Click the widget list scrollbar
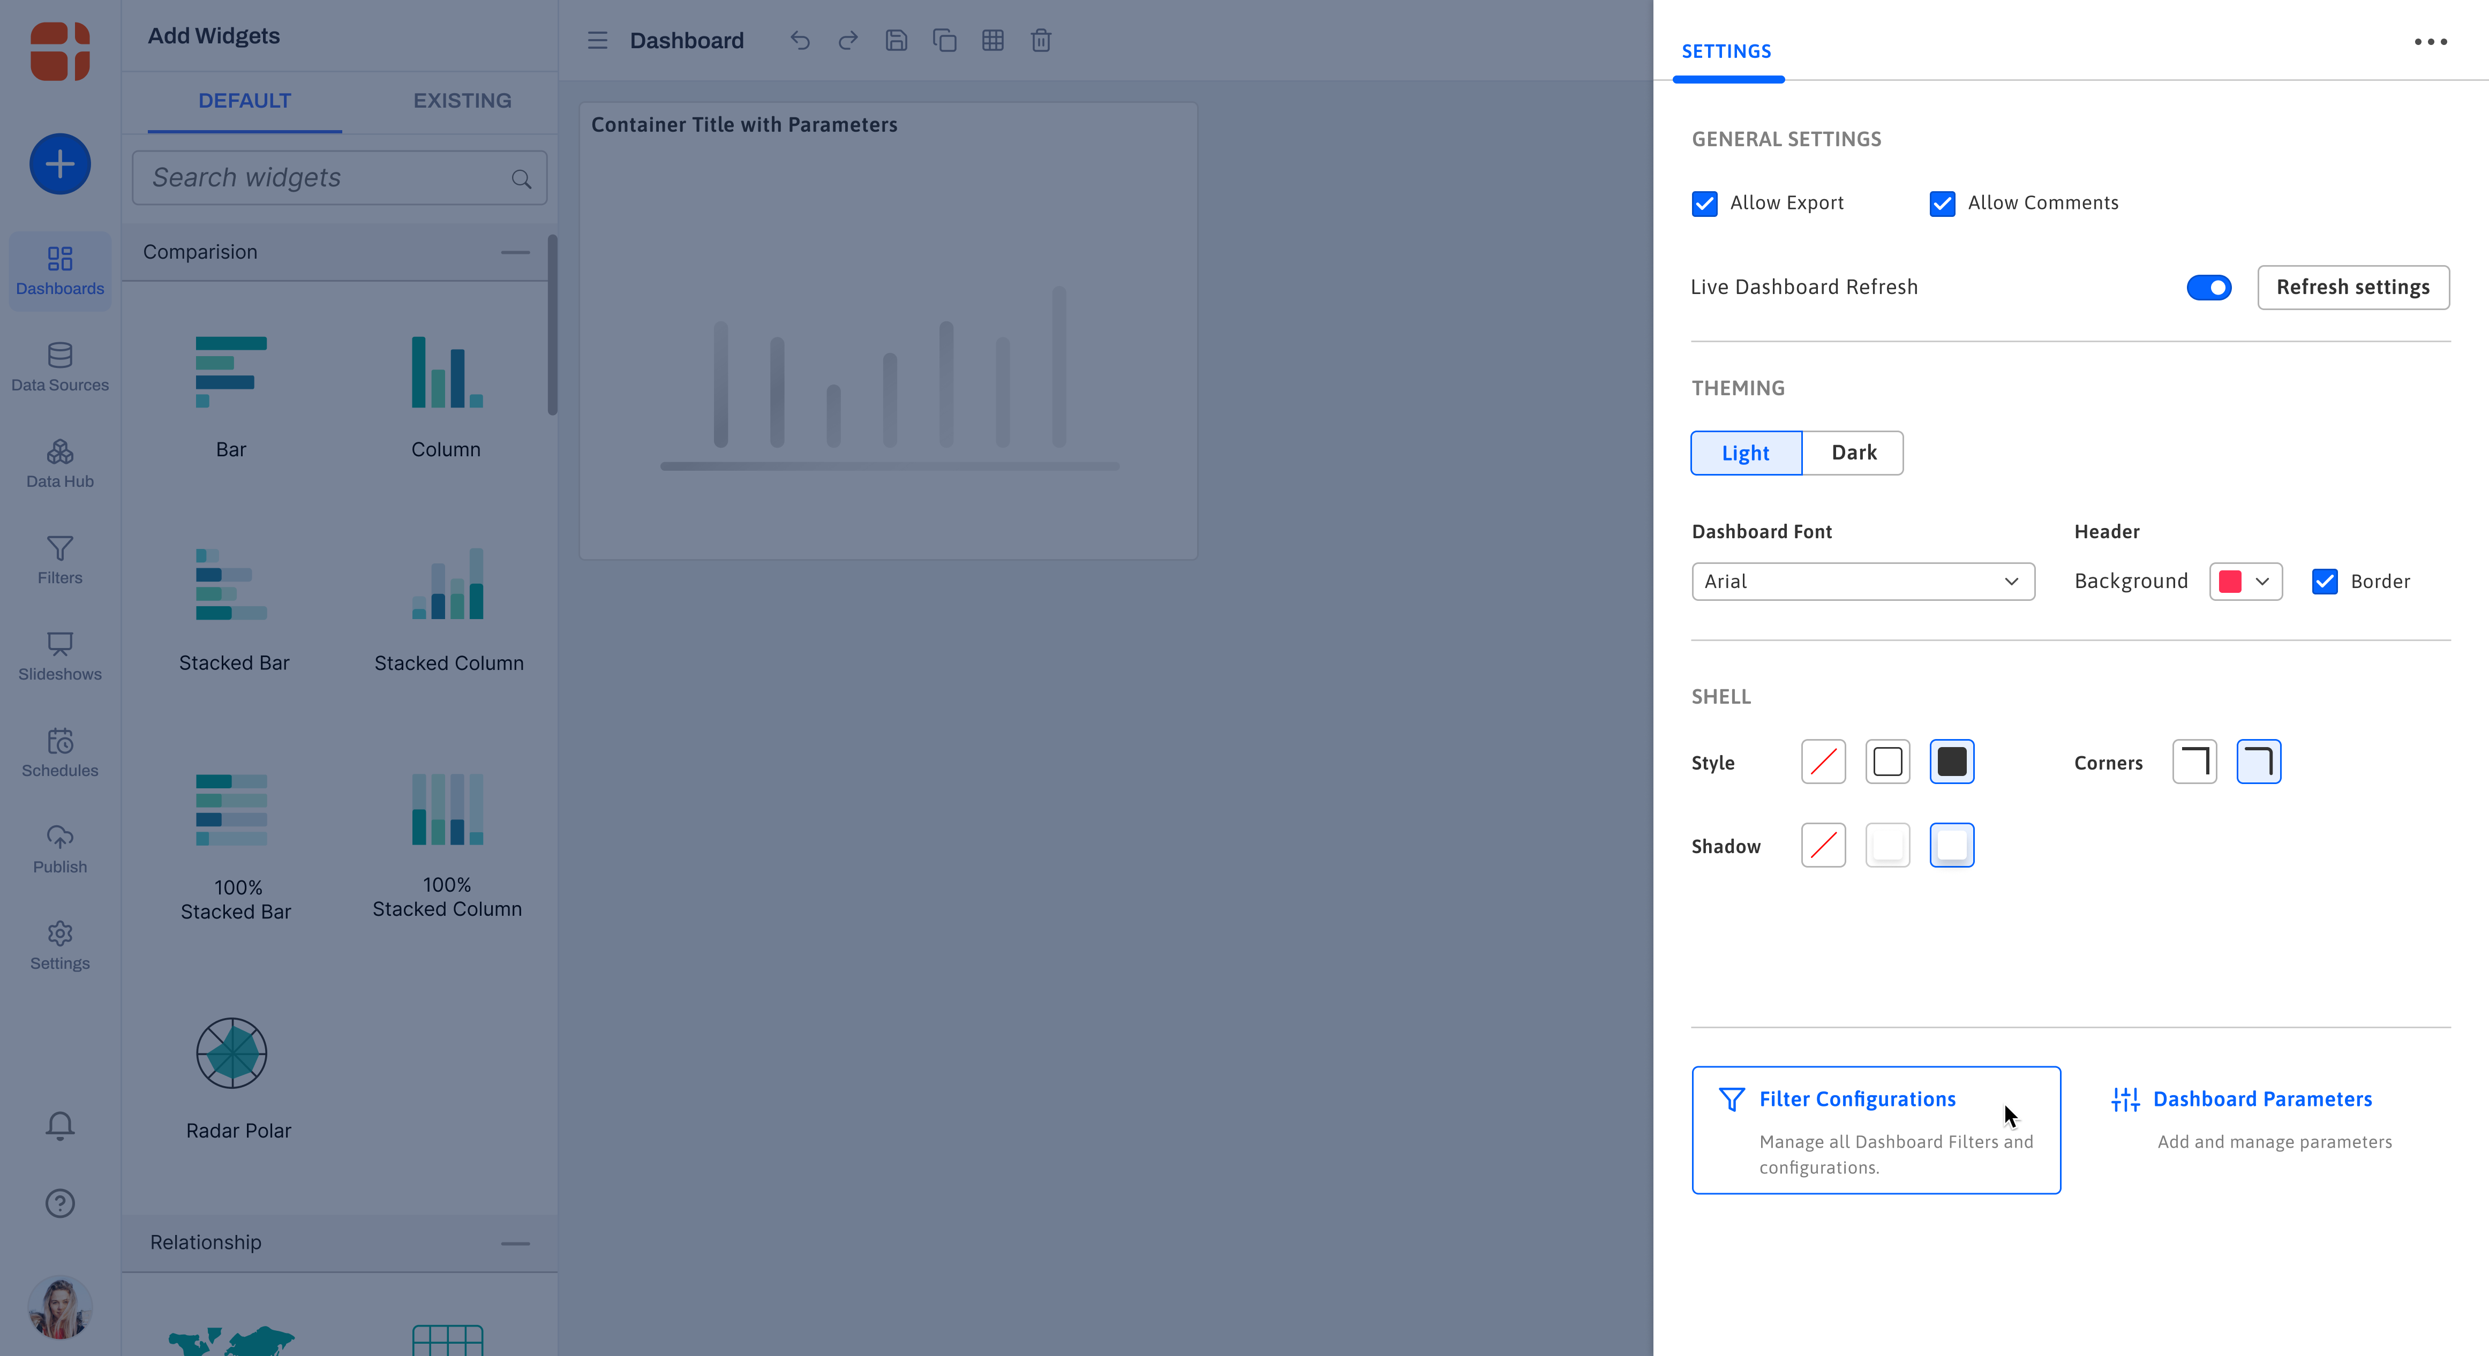The width and height of the screenshot is (2489, 1356). pos(553,325)
